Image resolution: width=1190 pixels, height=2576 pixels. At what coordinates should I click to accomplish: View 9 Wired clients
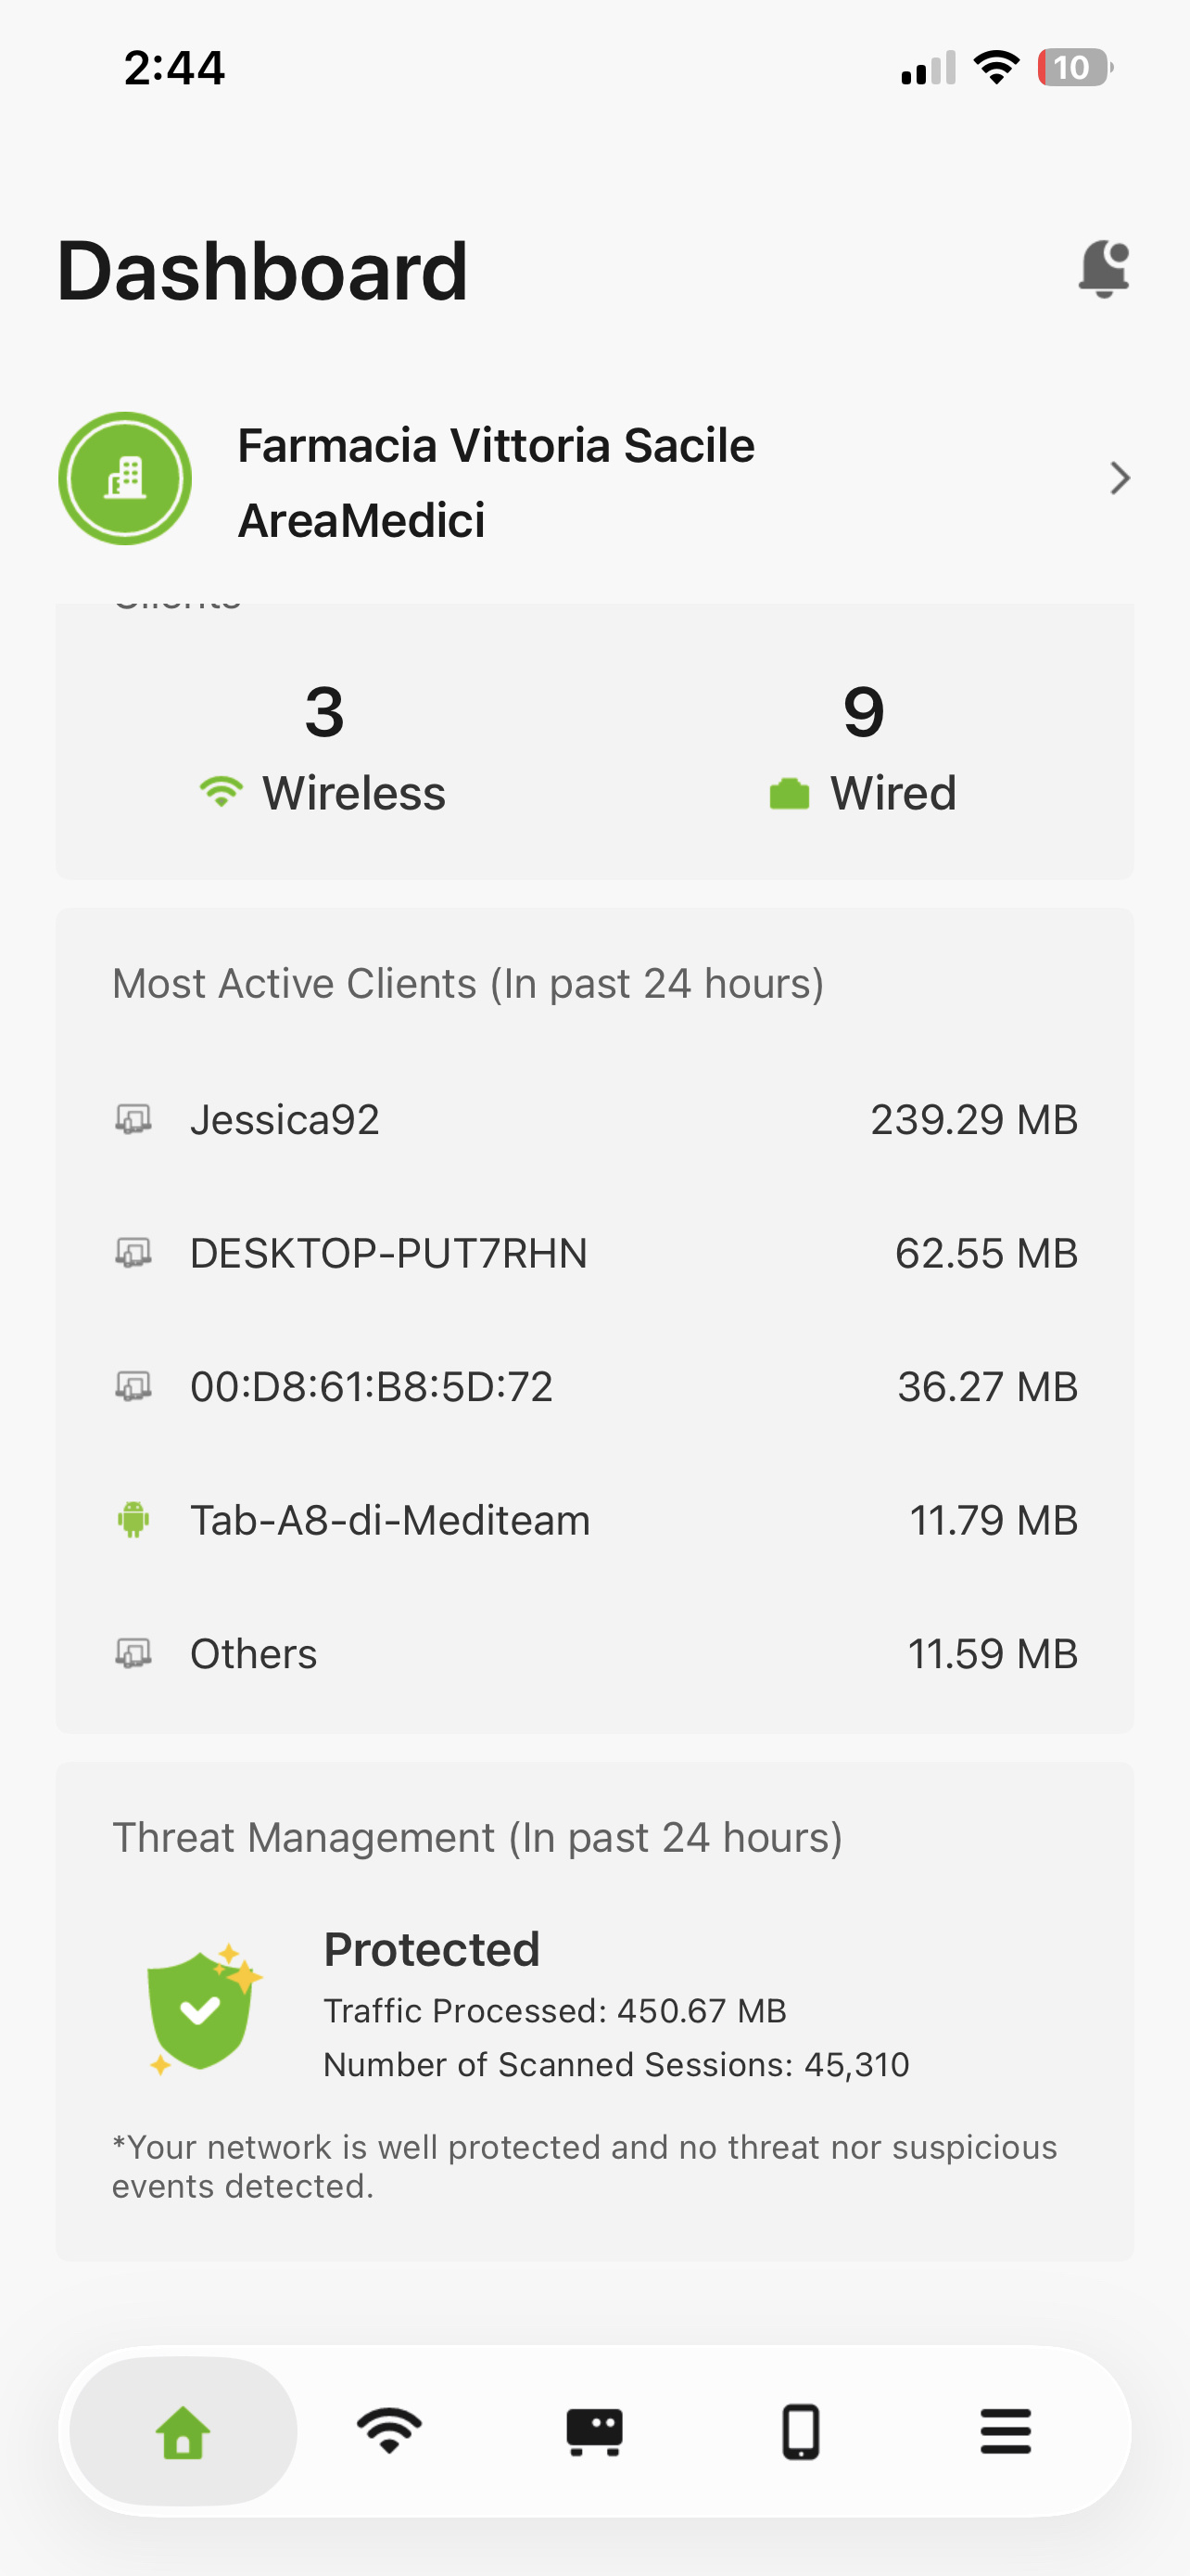[863, 749]
